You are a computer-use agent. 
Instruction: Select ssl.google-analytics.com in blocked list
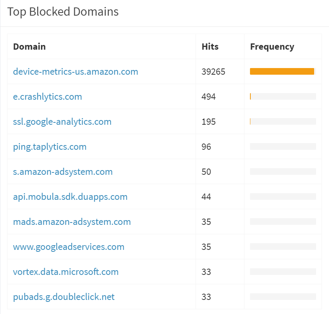(62, 122)
